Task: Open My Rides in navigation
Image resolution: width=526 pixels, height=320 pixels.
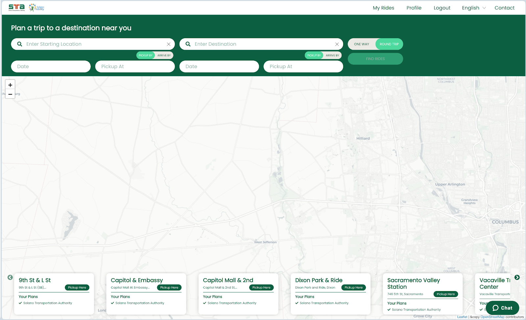Action: 383,8
